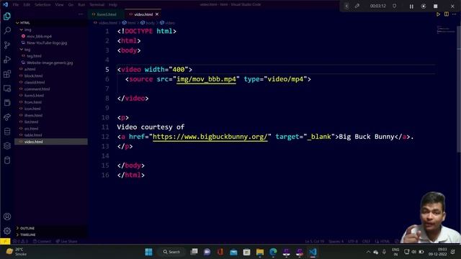Toggle the webcam icon in recorder bar

click(x=424, y=6)
